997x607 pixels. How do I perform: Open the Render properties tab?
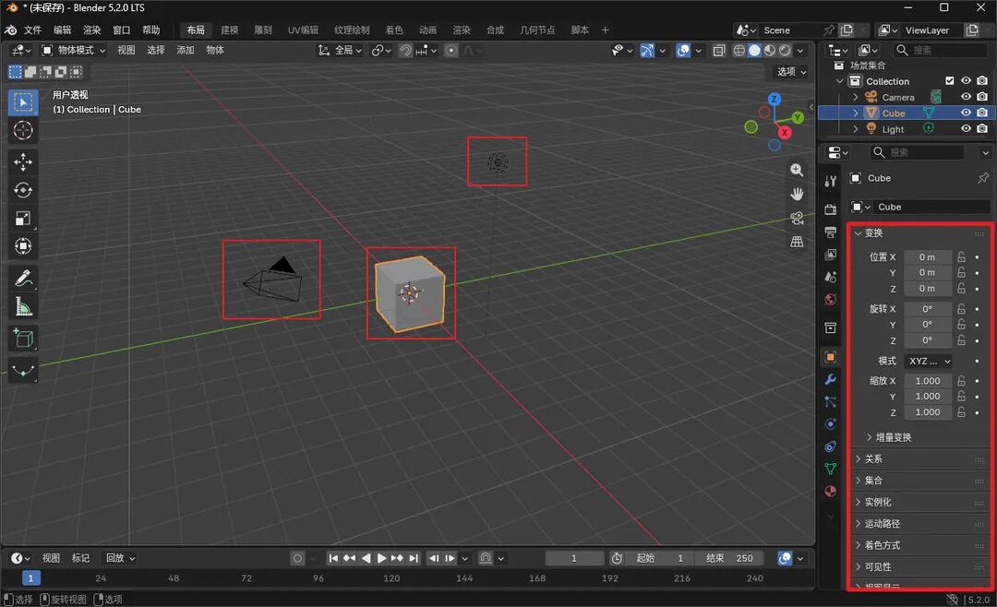831,209
